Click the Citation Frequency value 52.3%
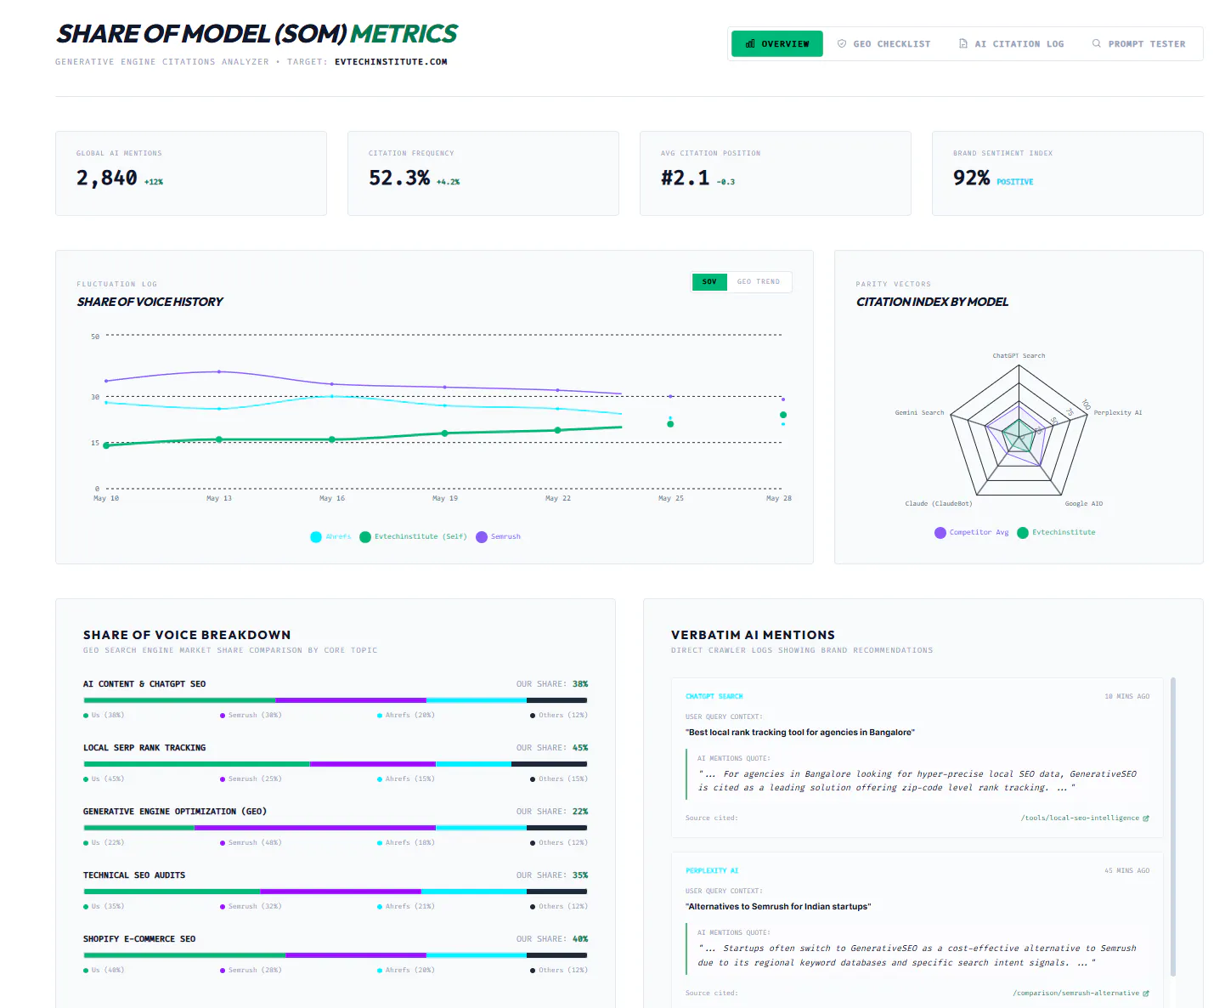 pyautogui.click(x=399, y=178)
